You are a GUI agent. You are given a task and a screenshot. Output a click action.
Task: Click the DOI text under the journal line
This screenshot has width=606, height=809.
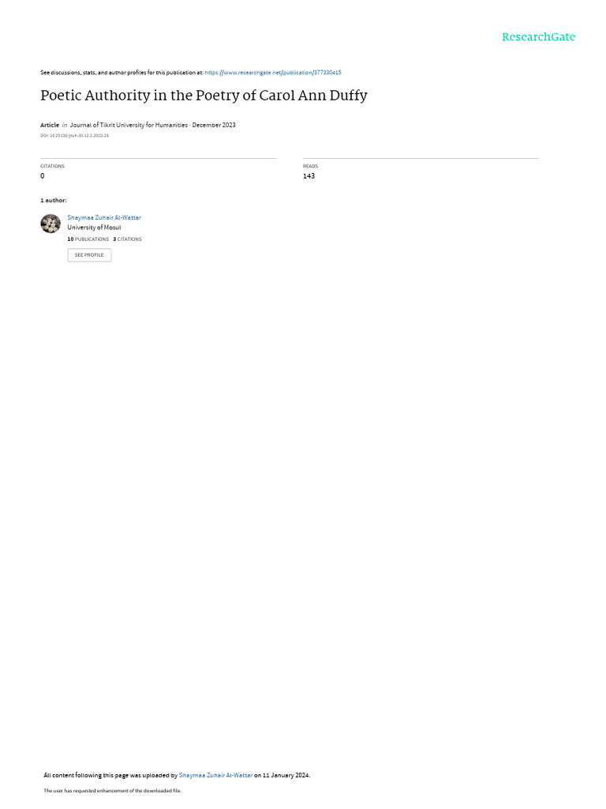74,136
